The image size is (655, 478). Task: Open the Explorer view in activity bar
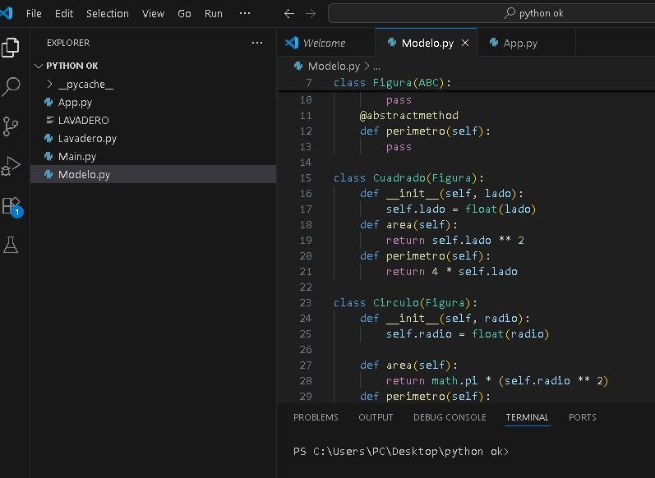(x=11, y=47)
